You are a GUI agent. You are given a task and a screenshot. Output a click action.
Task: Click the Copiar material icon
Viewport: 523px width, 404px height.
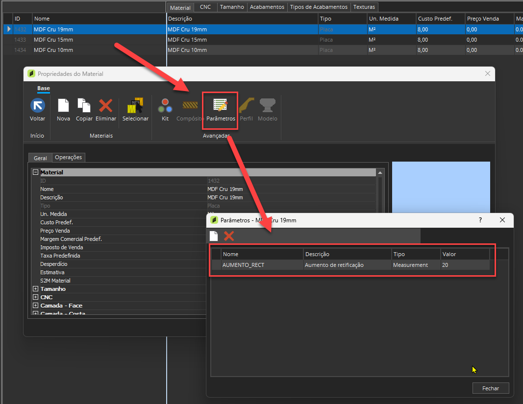(x=84, y=106)
